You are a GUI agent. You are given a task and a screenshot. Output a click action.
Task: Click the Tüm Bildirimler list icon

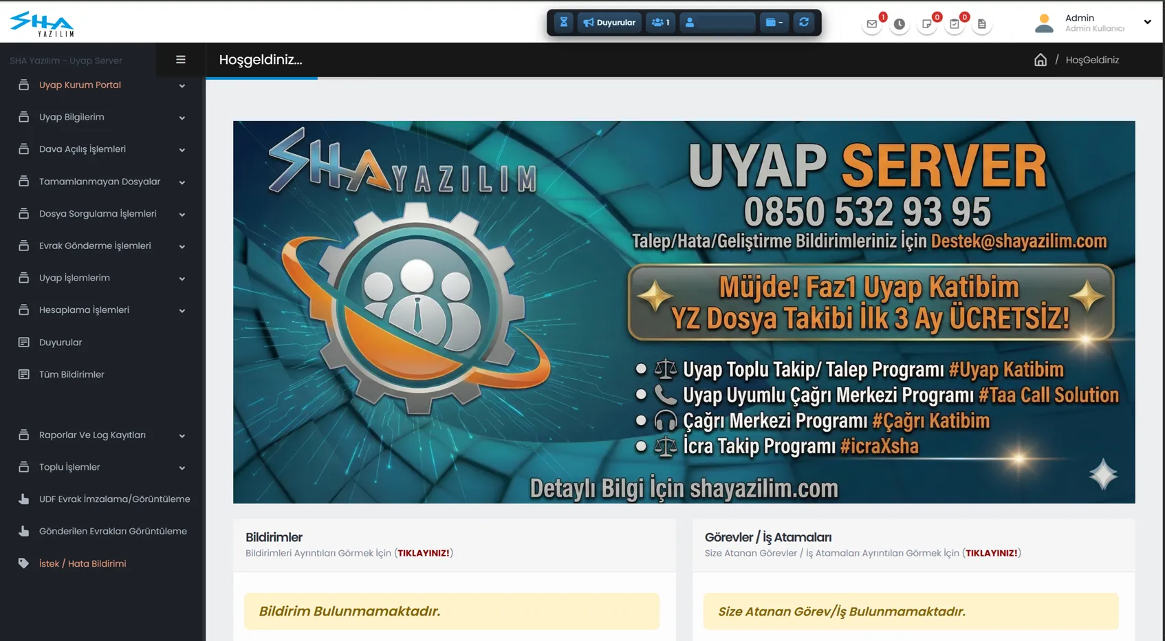[24, 374]
